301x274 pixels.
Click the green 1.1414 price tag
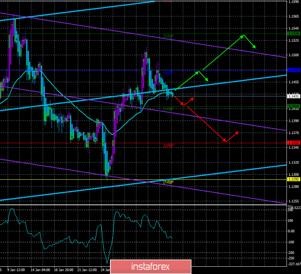294,106
